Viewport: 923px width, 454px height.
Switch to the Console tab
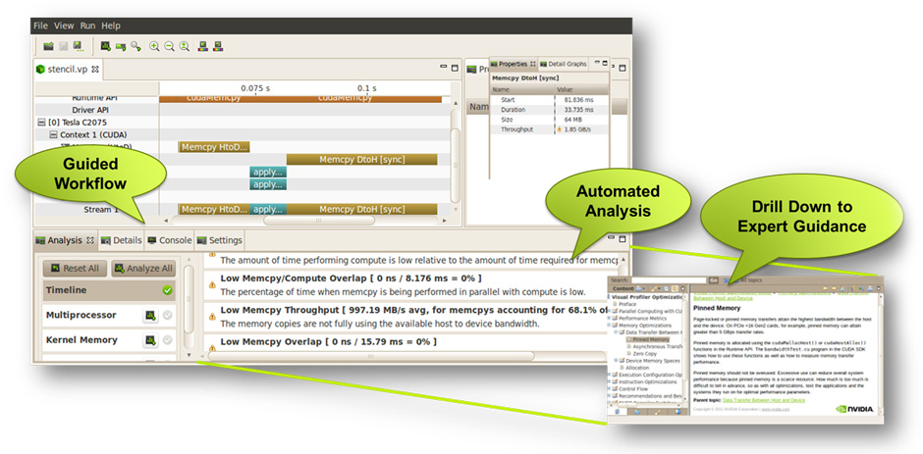169,240
